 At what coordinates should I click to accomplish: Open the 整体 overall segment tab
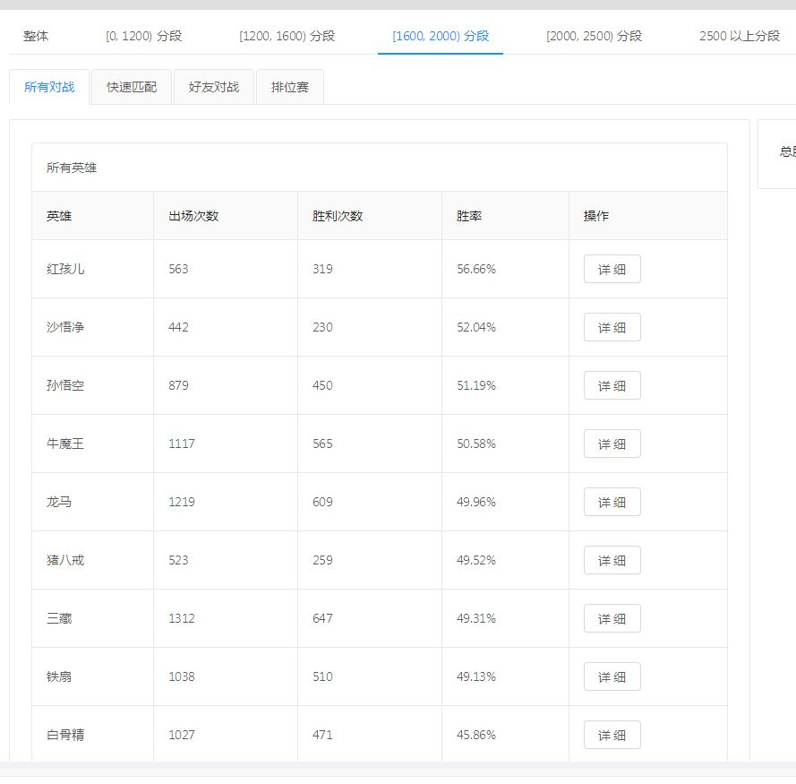tap(36, 37)
